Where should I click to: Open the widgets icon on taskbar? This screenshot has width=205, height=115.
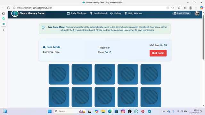click(x=5, y=111)
